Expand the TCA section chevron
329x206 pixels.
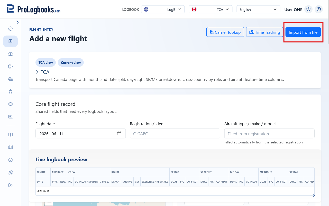pos(37,72)
